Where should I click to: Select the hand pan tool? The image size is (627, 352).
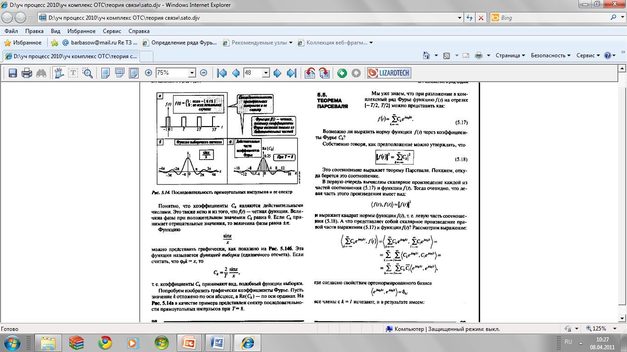coord(59,73)
